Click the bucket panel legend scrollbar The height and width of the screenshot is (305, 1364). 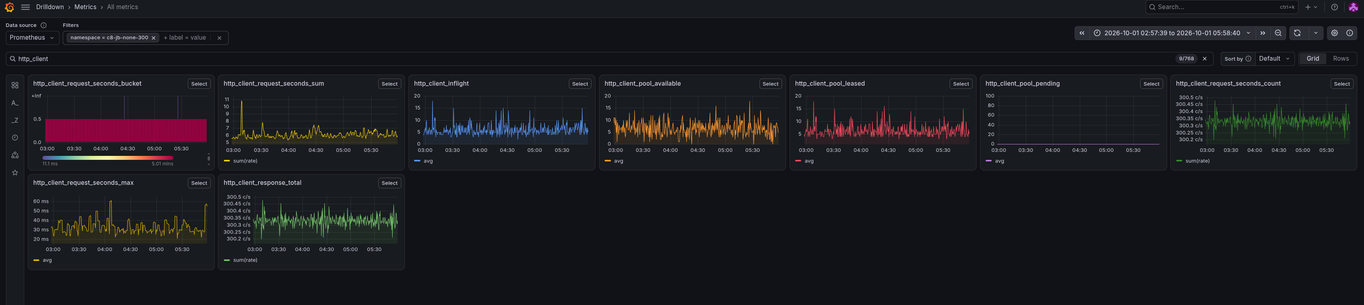[209, 159]
